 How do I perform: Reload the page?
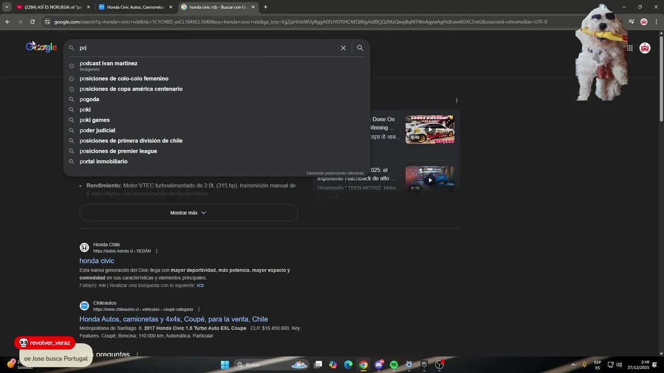point(32,22)
